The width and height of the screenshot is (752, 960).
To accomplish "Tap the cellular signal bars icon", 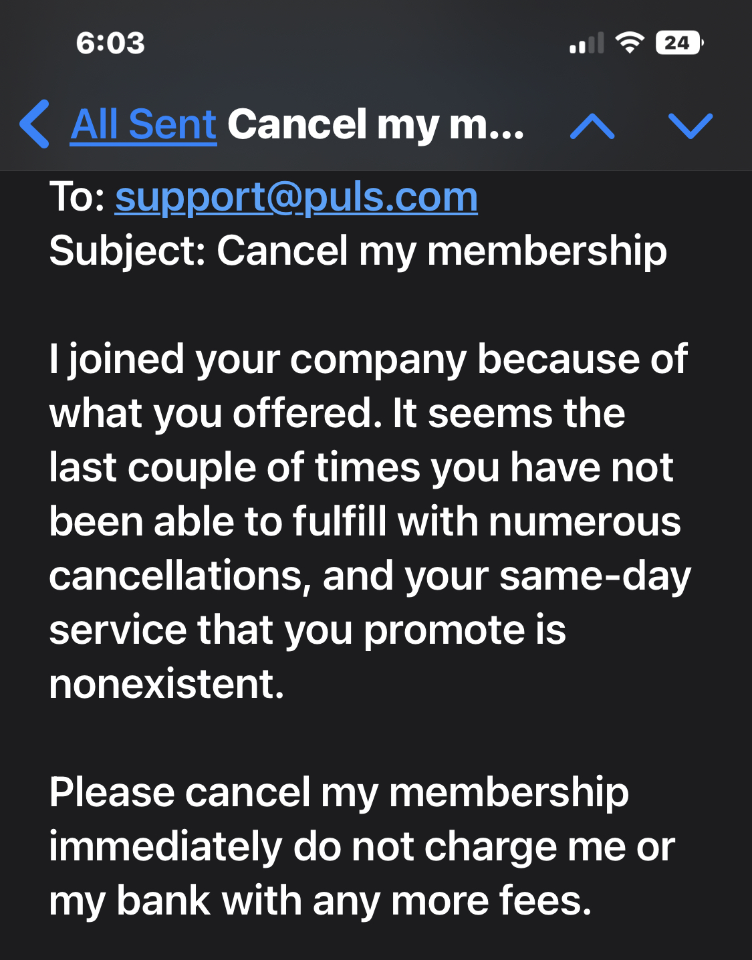I will pyautogui.click(x=586, y=43).
